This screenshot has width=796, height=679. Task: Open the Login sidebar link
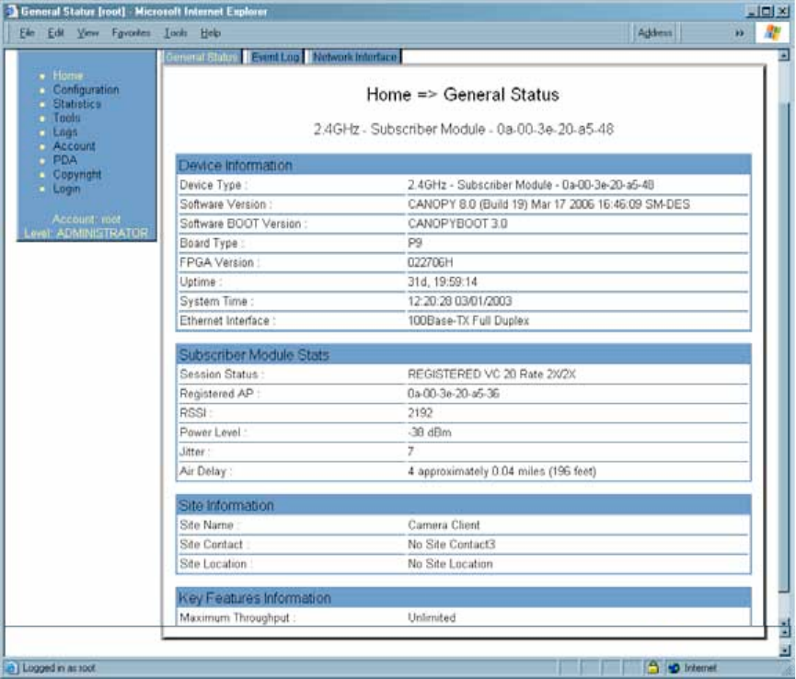coord(66,189)
